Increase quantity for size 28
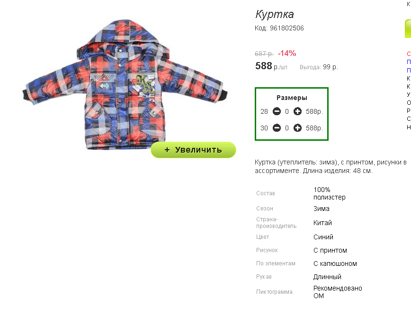Screen dimensions: 411x309 pyautogui.click(x=297, y=111)
